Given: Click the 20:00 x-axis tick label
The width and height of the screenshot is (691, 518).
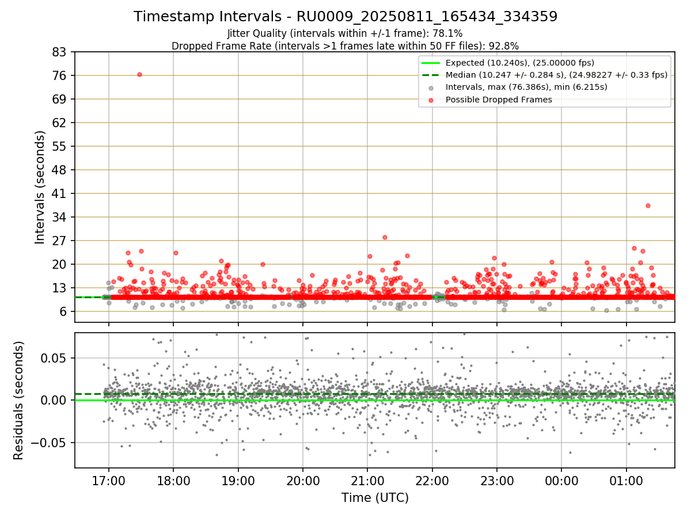Looking at the screenshot, I should (303, 481).
